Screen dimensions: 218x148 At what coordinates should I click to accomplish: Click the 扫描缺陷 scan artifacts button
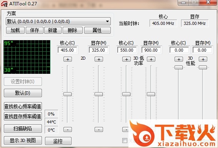(x=23, y=128)
